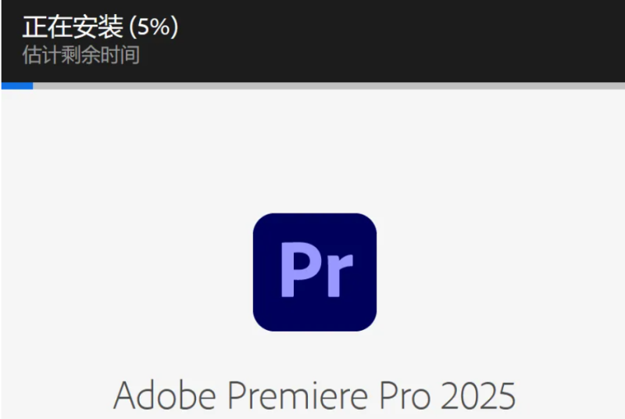Click the "2025" version year text
The height and width of the screenshot is (419, 625).
(x=478, y=395)
